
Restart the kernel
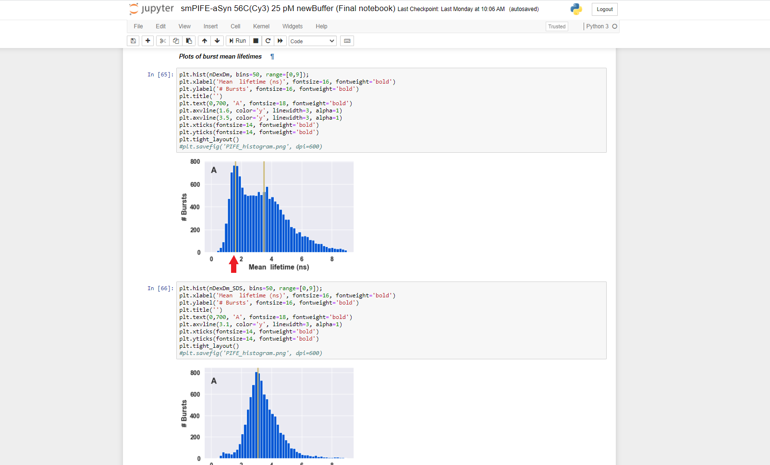click(x=268, y=41)
